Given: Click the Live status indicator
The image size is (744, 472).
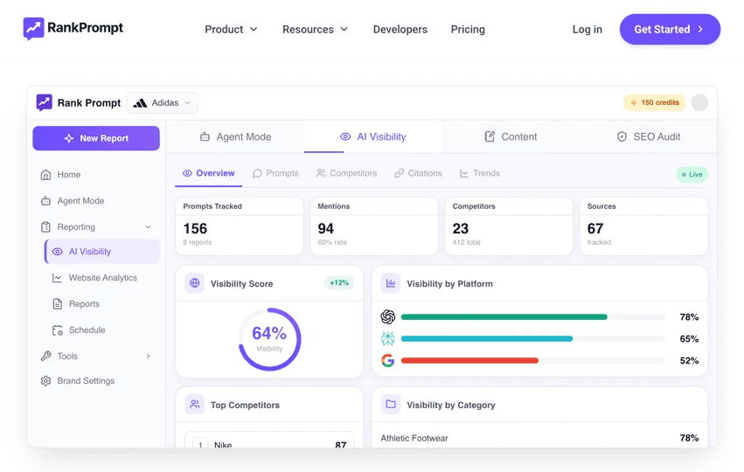Looking at the screenshot, I should [x=692, y=175].
